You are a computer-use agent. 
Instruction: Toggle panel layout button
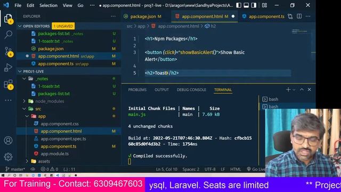point(246,5)
